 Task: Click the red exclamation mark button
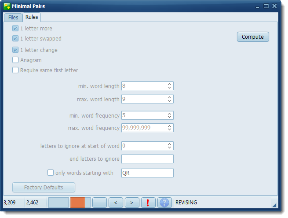[x=148, y=203]
